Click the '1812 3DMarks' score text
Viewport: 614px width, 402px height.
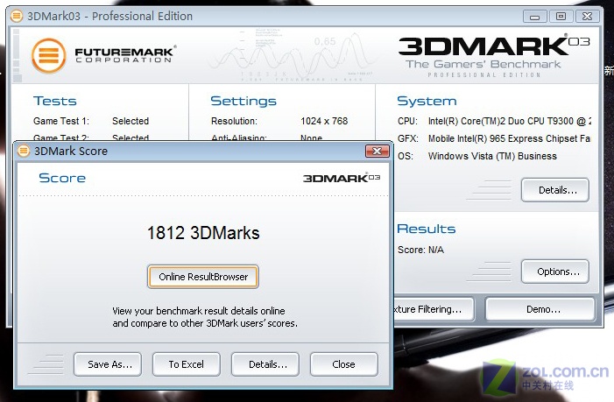(x=203, y=233)
